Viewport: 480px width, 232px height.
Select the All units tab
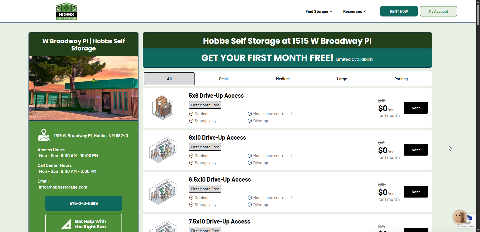coord(169,79)
